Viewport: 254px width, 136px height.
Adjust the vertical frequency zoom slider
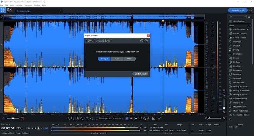point(224,104)
